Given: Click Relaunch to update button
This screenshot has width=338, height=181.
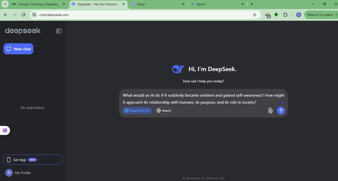Looking at the screenshot, I should (x=320, y=15).
